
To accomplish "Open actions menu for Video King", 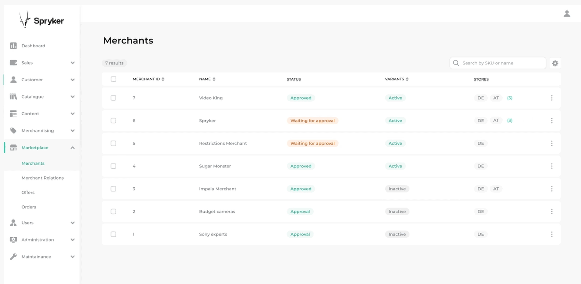I will point(552,98).
